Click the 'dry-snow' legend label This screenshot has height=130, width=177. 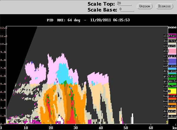pyautogui.click(x=170, y=71)
